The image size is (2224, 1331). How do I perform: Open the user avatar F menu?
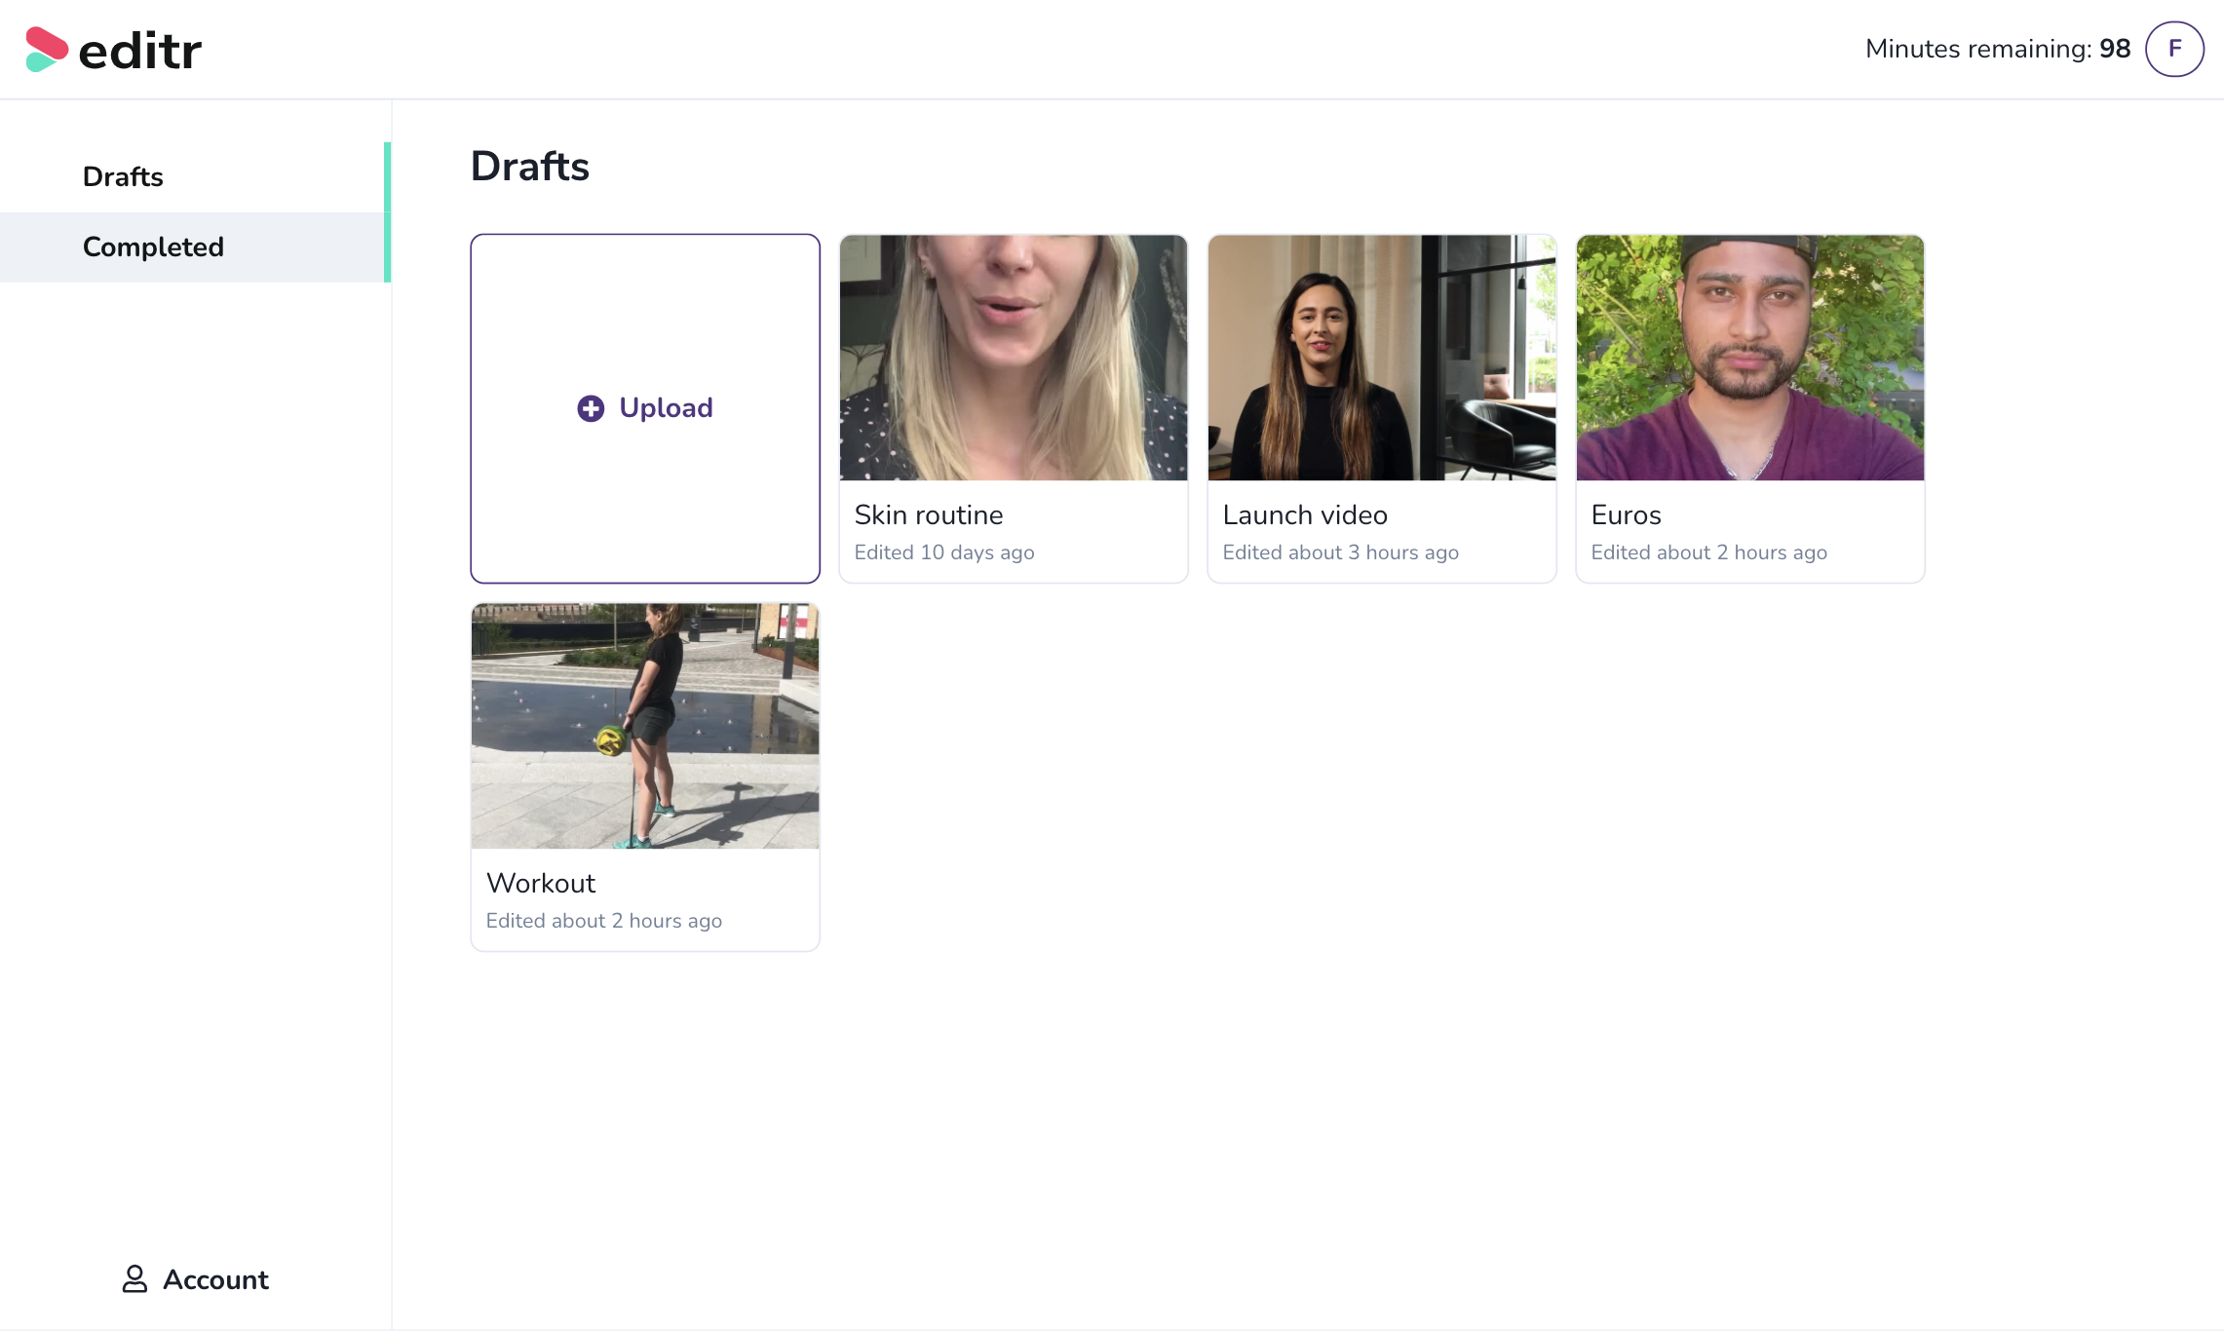coord(2174,49)
